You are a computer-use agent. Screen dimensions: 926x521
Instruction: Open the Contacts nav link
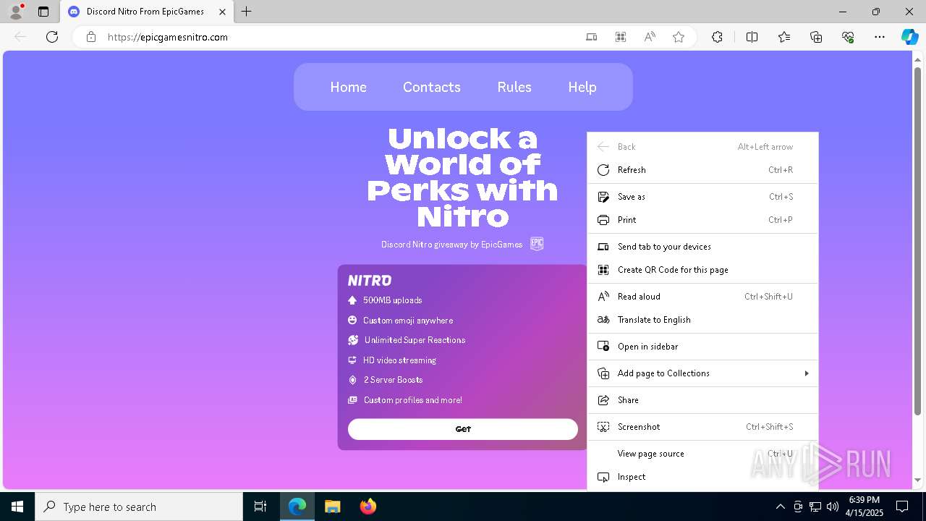coord(432,87)
